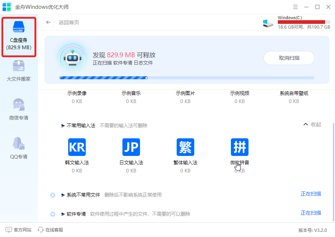This screenshot has height=237, width=335.
Task: Click 正在扫描 status for 软件专清
Action: click(311, 213)
